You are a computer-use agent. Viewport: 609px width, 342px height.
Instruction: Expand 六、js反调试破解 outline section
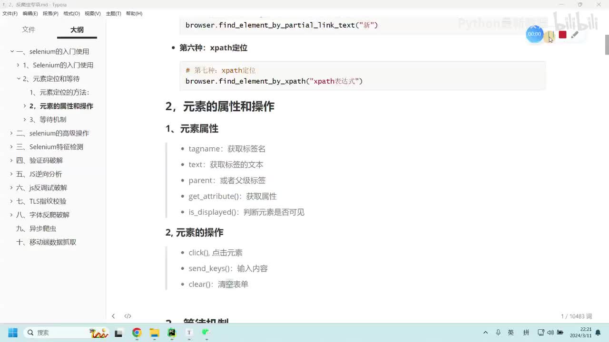[x=12, y=188]
